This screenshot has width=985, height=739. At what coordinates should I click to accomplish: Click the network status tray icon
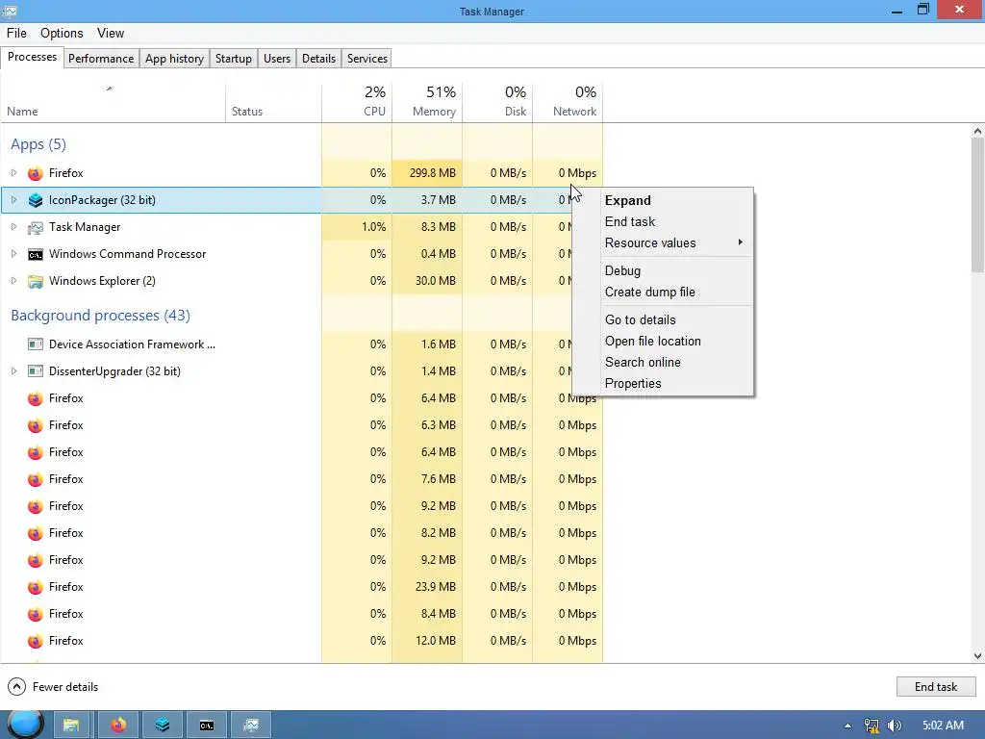[871, 726]
